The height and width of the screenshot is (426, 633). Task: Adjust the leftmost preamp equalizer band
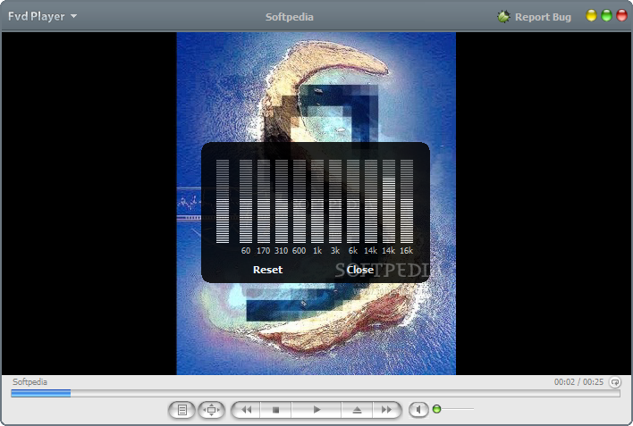[x=223, y=201]
